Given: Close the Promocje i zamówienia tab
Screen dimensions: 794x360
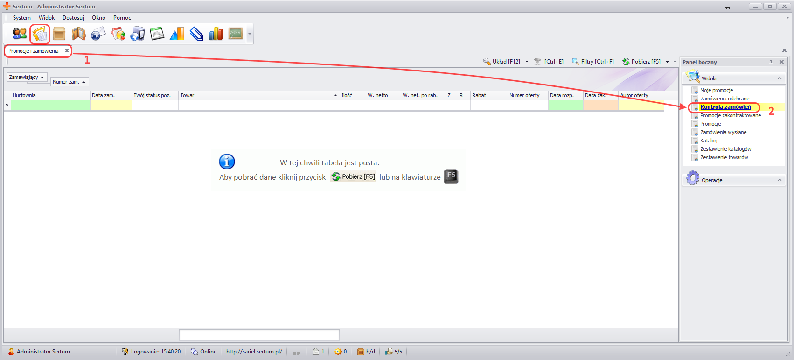Looking at the screenshot, I should coord(67,51).
